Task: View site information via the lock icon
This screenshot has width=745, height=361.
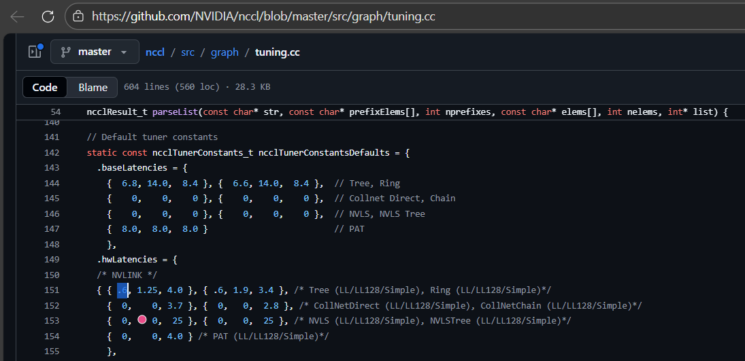Action: [x=78, y=16]
